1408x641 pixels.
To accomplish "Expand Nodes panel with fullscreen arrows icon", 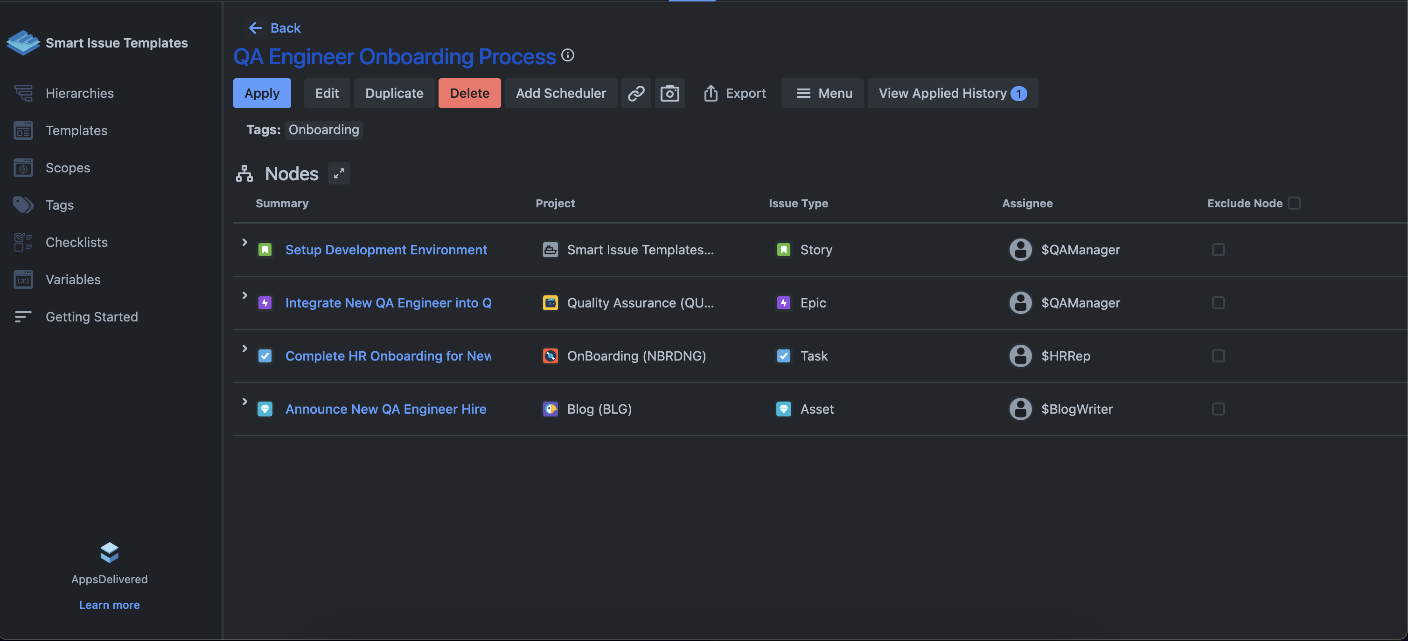I will point(339,174).
